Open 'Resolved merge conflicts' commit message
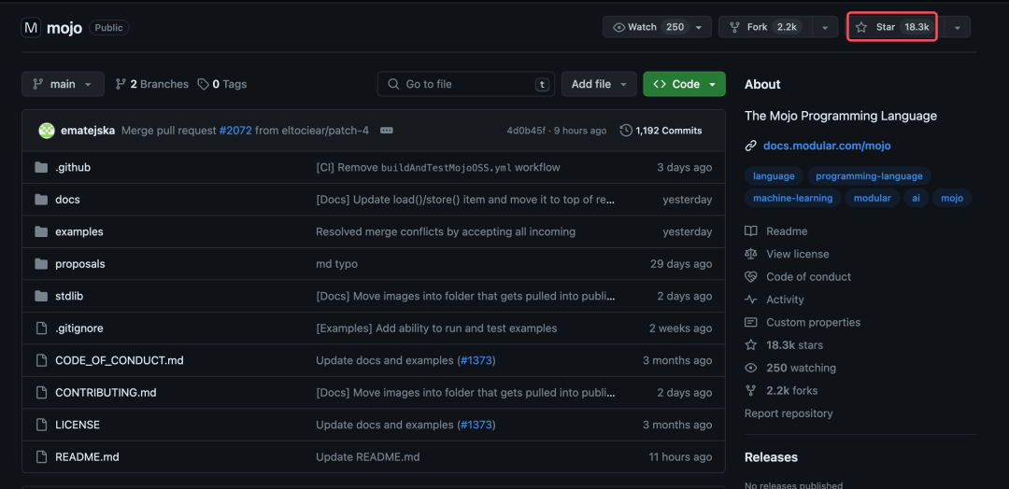The width and height of the screenshot is (1009, 489). [446, 232]
